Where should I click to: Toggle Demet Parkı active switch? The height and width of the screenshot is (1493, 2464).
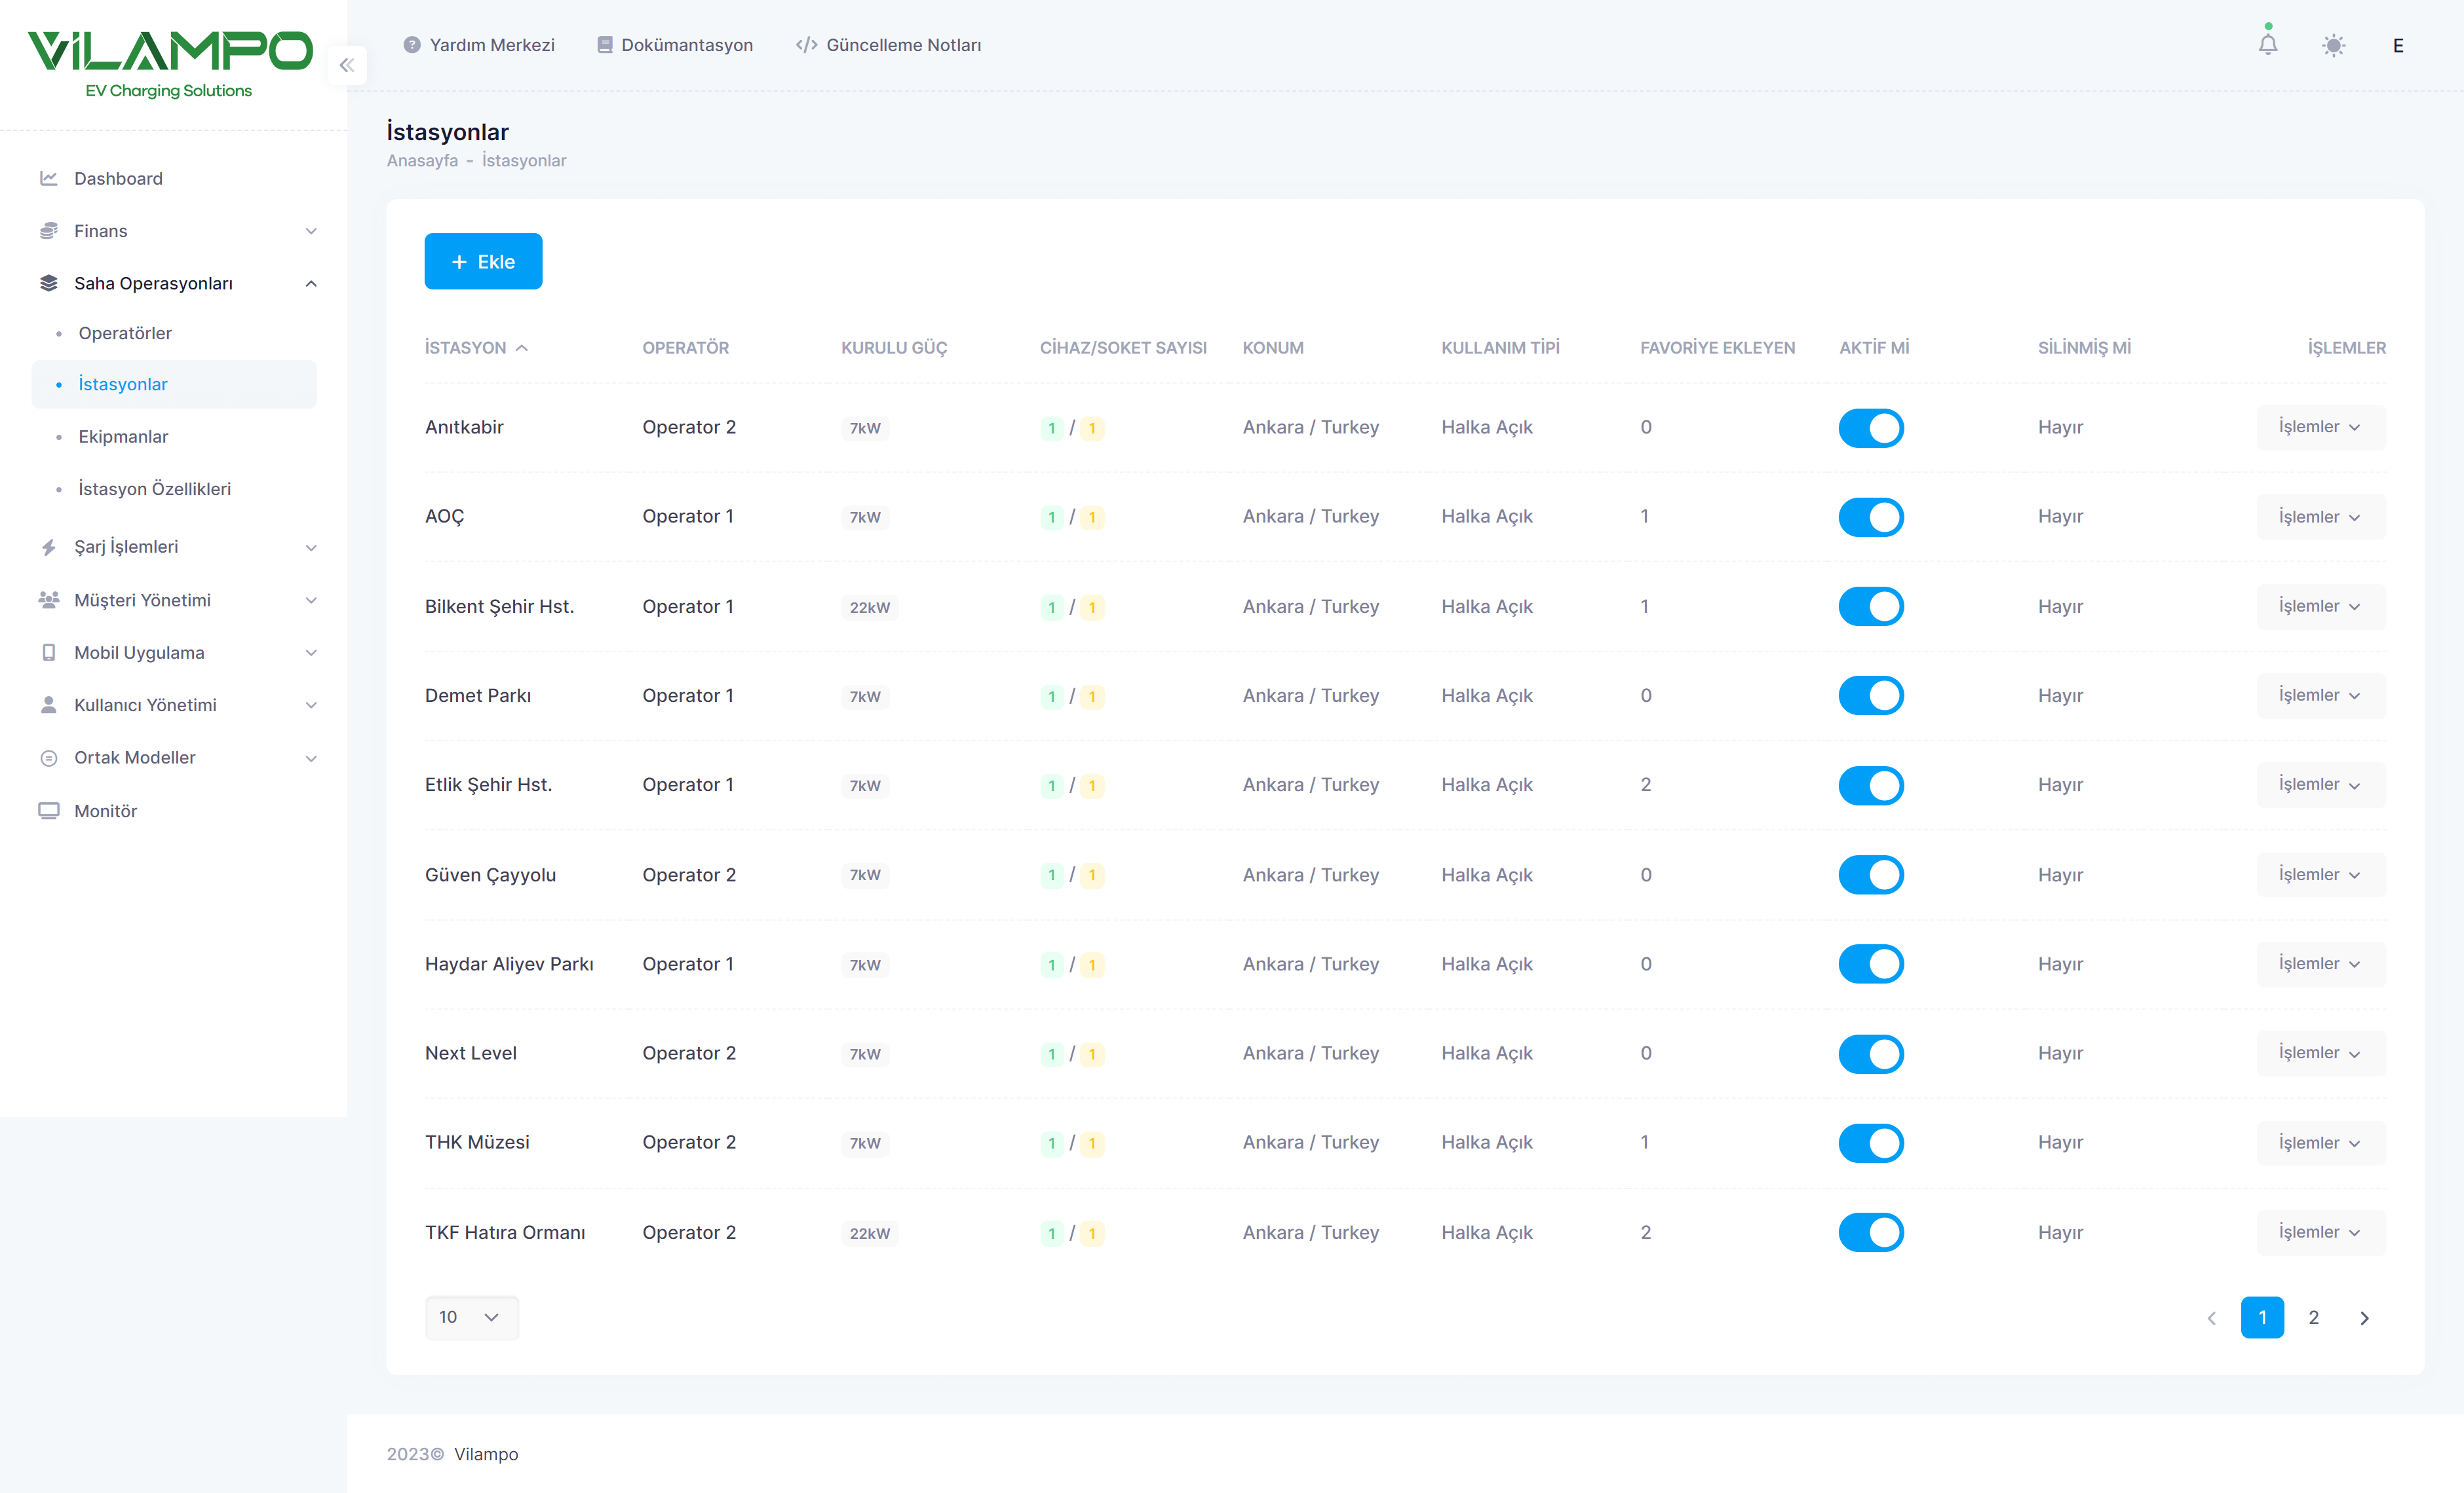[1870, 695]
